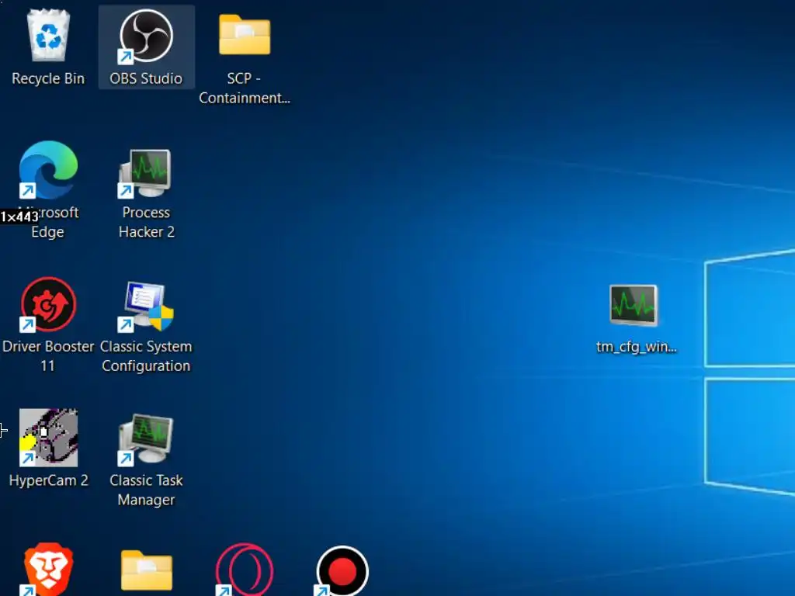Image resolution: width=795 pixels, height=596 pixels.
Task: Click the "tm_cfg_win..." file name
Action: (x=637, y=347)
